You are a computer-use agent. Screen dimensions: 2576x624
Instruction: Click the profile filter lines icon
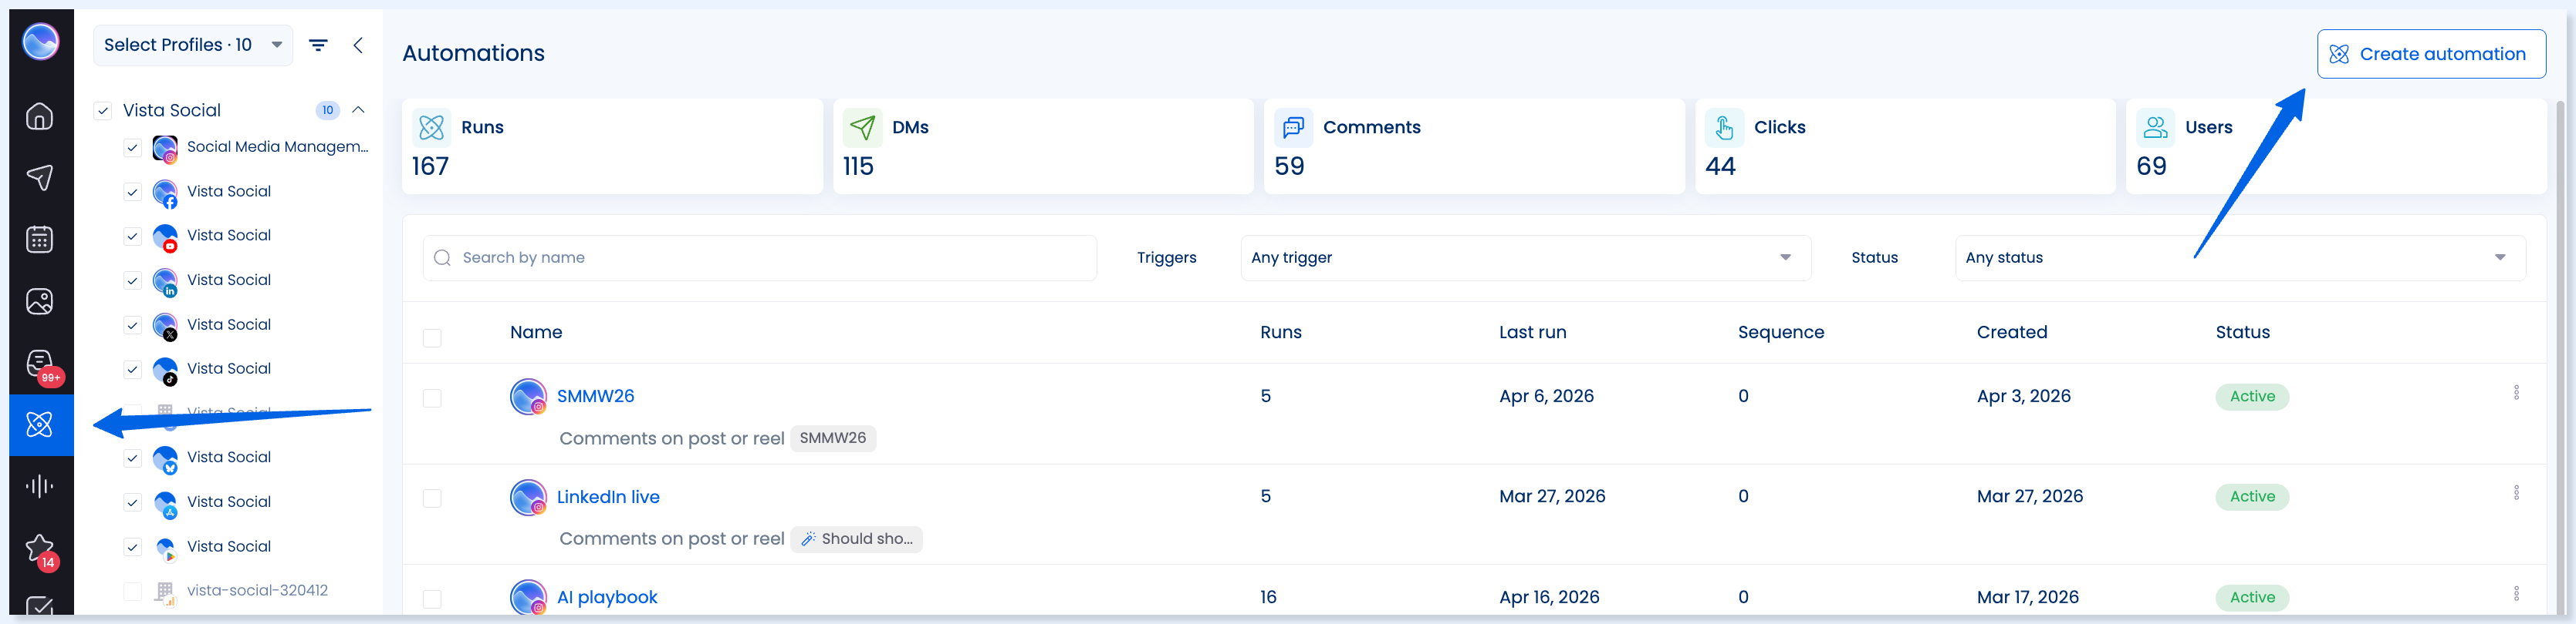click(318, 45)
